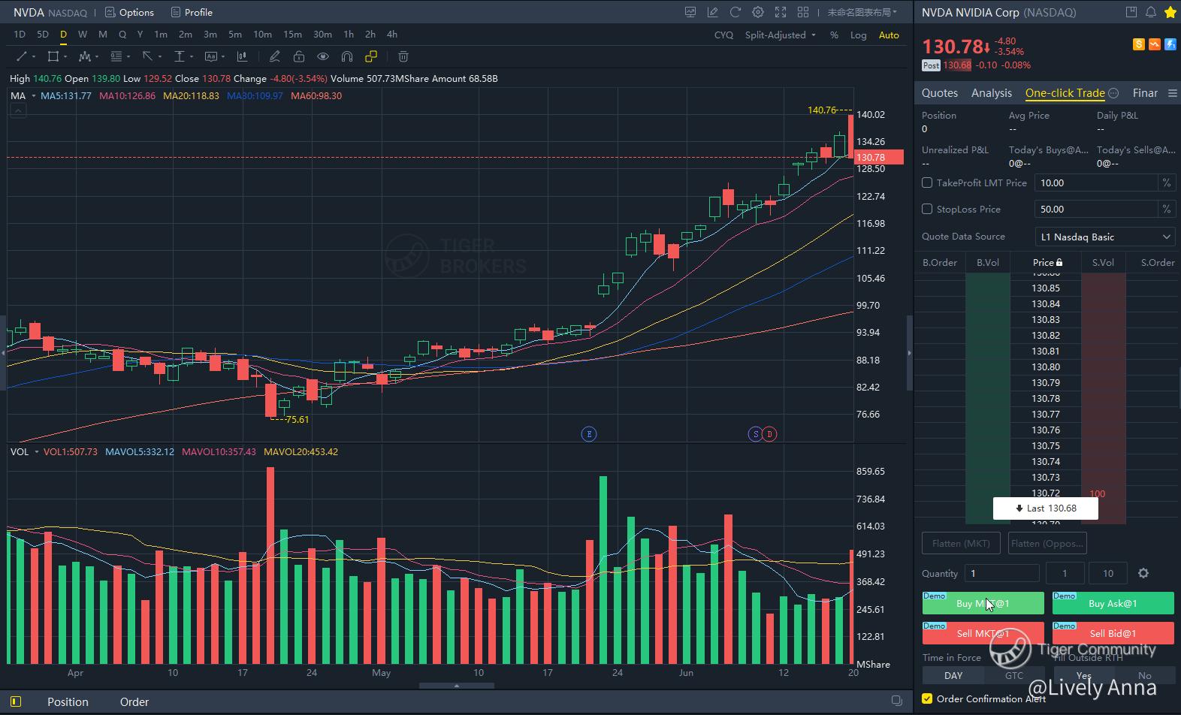Refresh the chart
Viewport: 1181px width, 715px height.
(735, 12)
